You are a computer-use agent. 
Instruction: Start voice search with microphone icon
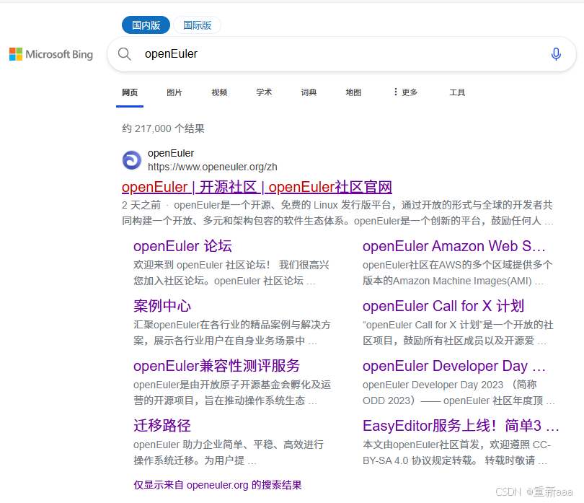pos(556,54)
